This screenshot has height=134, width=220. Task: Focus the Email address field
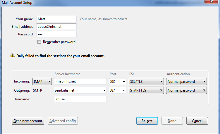click(56, 27)
